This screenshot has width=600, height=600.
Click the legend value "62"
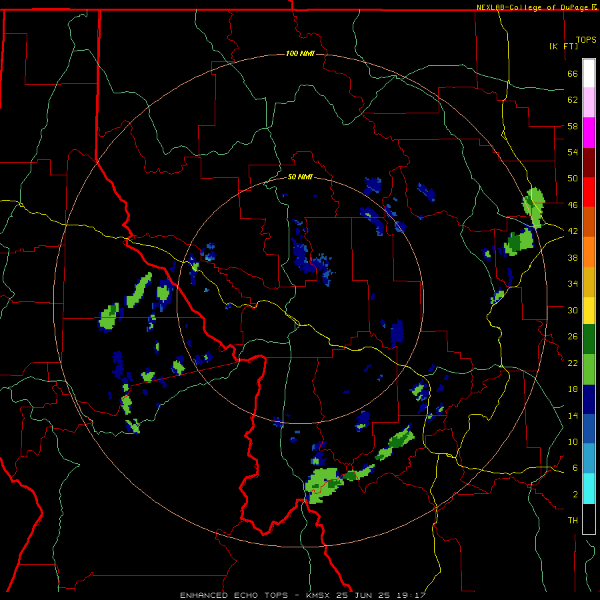pos(573,100)
